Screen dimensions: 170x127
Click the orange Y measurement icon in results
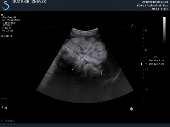point(146,57)
